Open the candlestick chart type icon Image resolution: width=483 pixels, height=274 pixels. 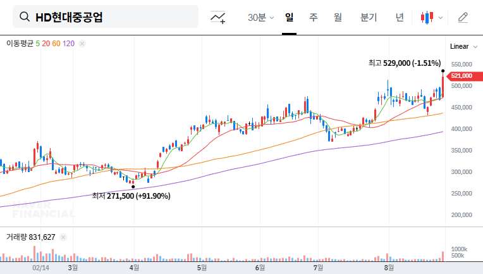tap(427, 18)
